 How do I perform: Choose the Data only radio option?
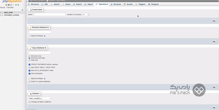pos(29,60)
